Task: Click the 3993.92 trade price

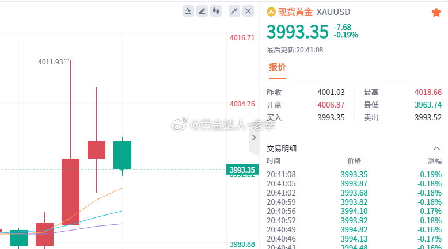Action: [x=354, y=220]
